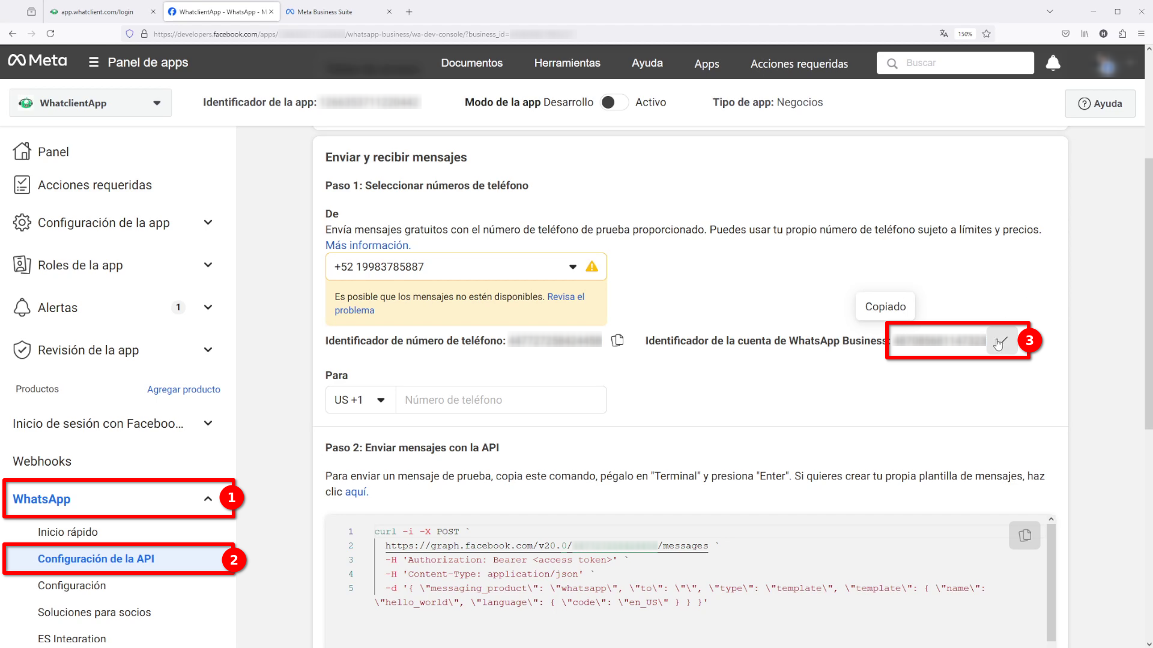The width and height of the screenshot is (1153, 648).
Task: Open Herramientas in top navigation
Action: 567,63
